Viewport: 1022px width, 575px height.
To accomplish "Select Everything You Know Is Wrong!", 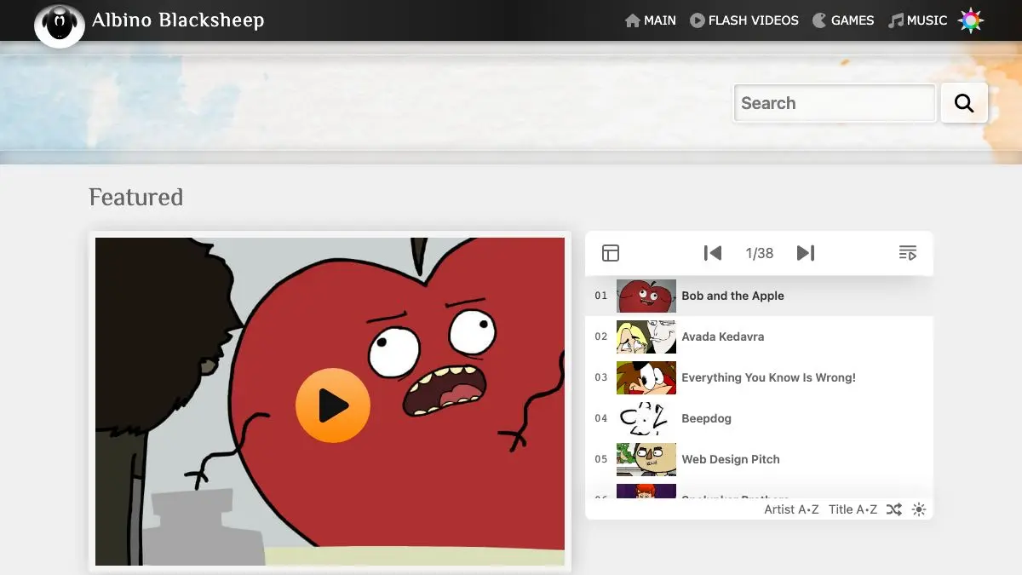I will [769, 377].
